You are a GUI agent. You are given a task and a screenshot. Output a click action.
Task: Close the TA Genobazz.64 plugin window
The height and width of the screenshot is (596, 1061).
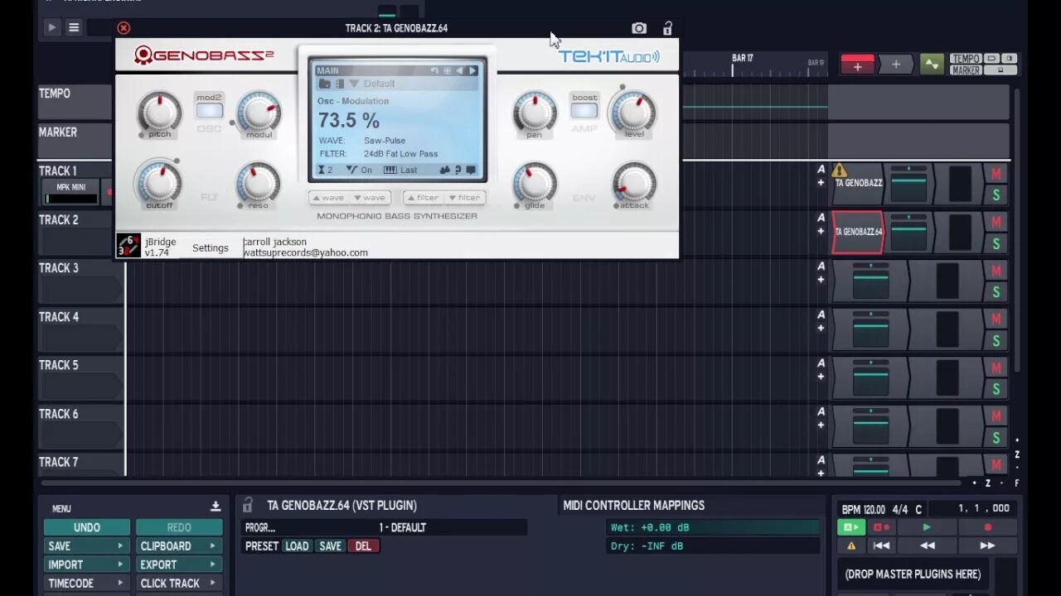coord(124,28)
